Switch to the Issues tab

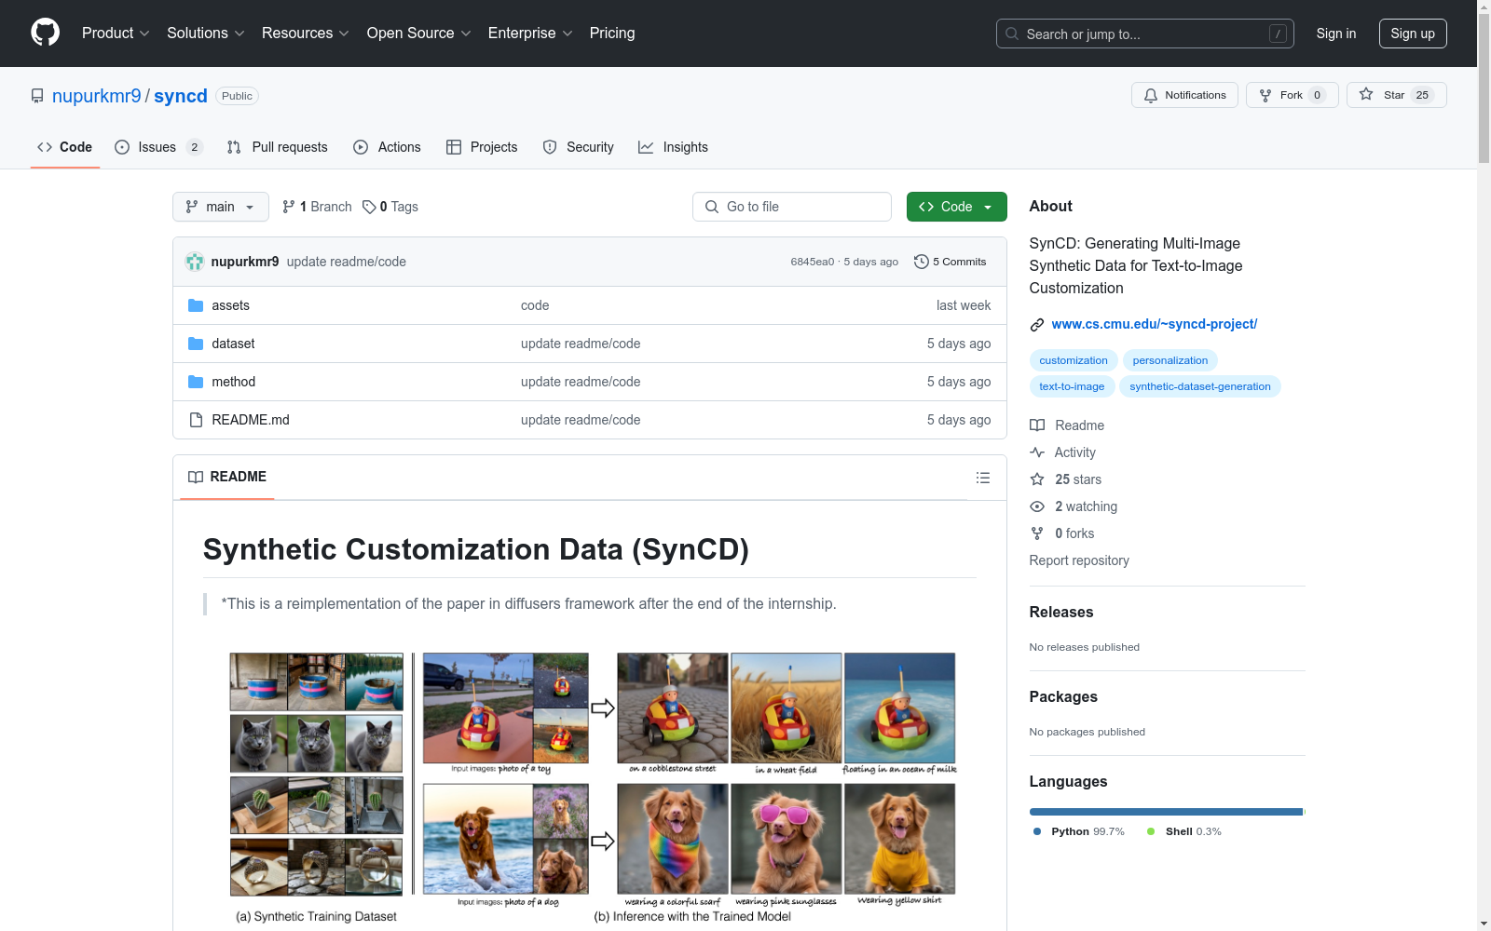157,147
